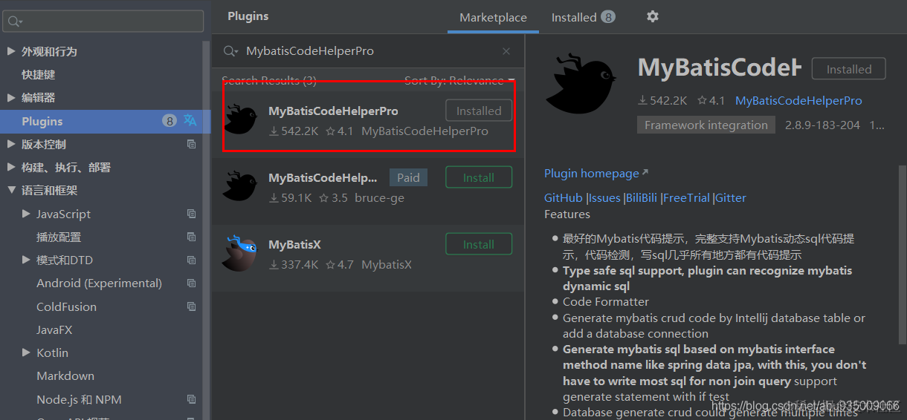The image size is (907, 420).
Task: Switch to the Marketplace tab
Action: (493, 17)
